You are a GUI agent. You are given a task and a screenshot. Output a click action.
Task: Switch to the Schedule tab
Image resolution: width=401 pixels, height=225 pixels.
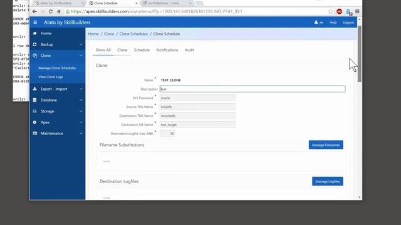coord(142,50)
